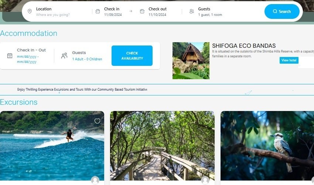Click the Guests people icon in search bar
The width and height of the screenshot is (314, 185).
click(191, 11)
